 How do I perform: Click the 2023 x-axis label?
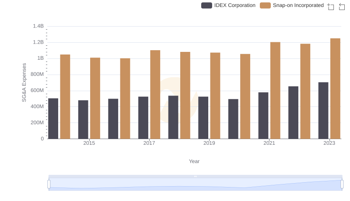(329, 143)
